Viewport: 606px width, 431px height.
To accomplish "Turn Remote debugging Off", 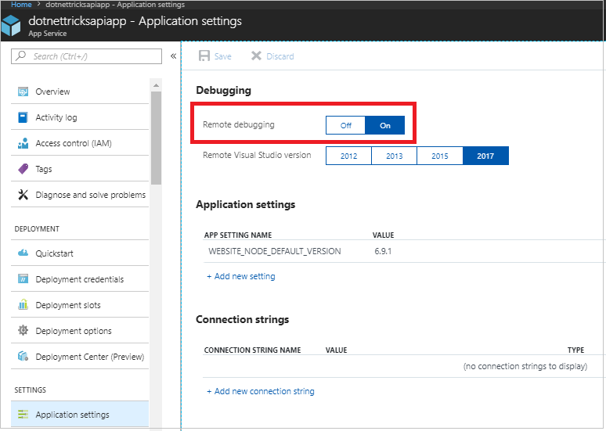I will 345,125.
